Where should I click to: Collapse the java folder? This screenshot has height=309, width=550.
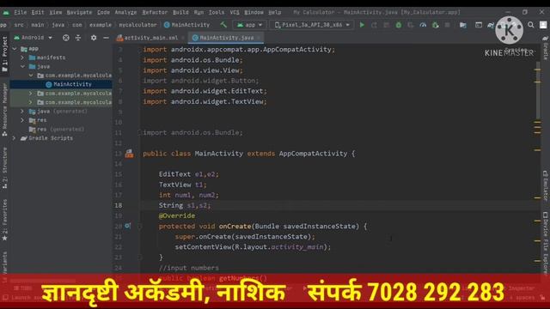(22, 66)
